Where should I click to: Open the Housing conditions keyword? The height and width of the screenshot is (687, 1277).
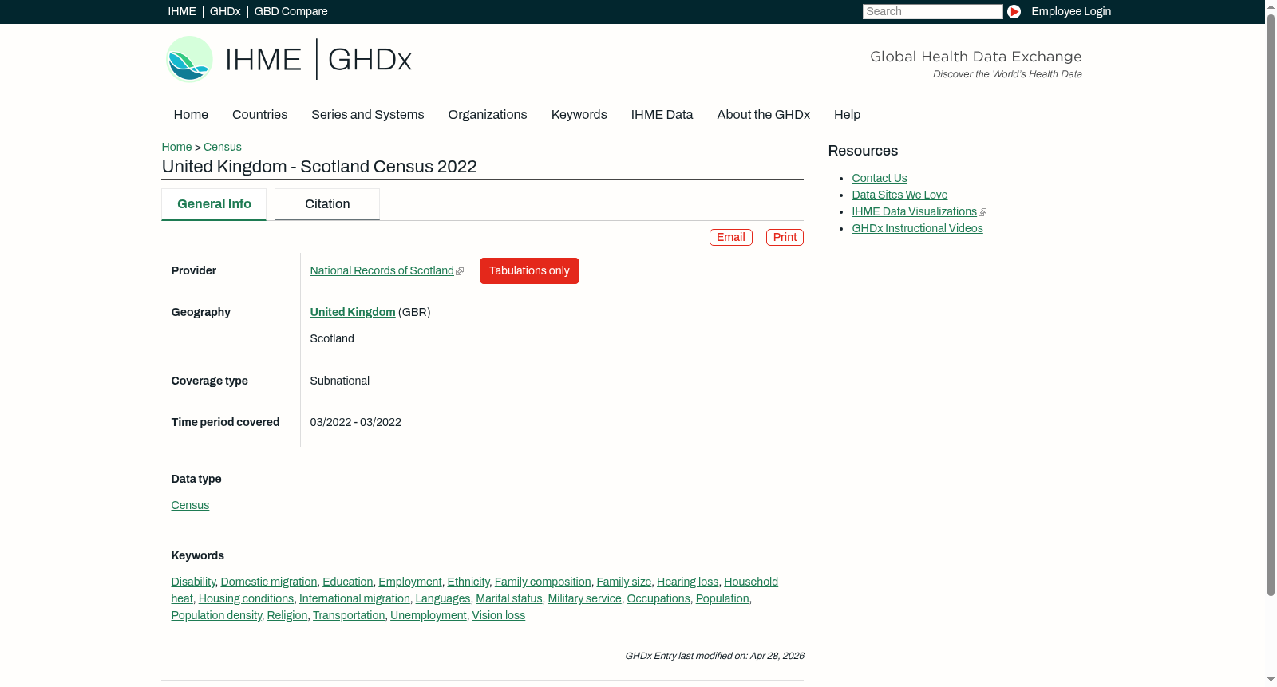(246, 598)
